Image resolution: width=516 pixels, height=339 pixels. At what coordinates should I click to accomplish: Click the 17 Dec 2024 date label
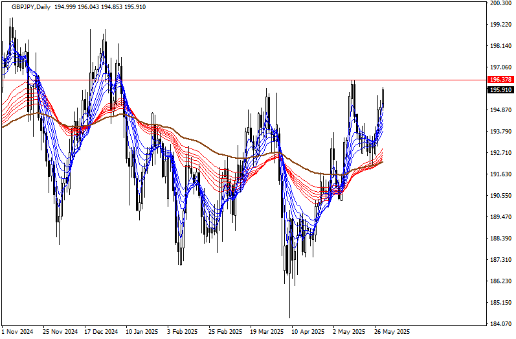click(x=102, y=332)
